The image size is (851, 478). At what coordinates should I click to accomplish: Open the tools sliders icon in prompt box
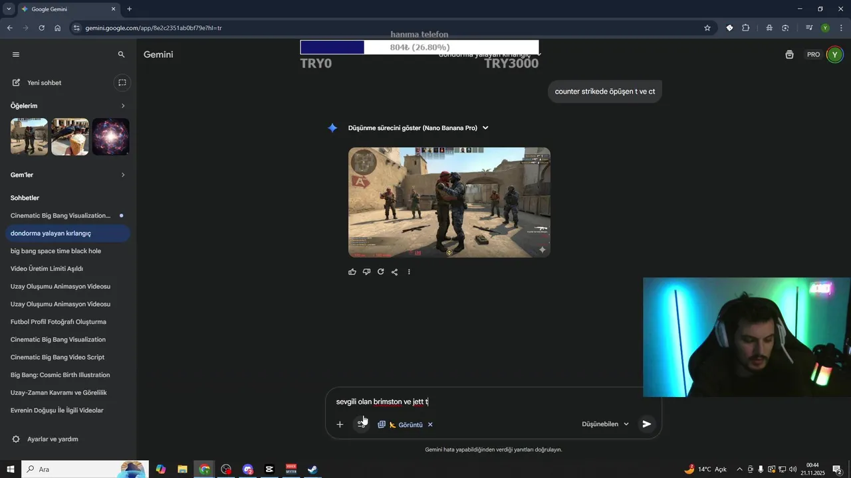361,424
